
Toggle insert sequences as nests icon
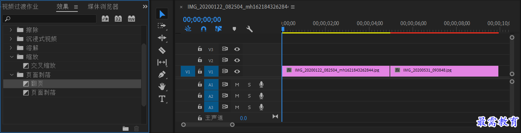tap(188, 29)
